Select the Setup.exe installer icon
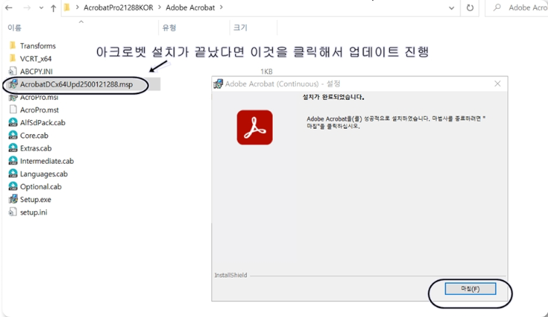The image size is (548, 317). pos(13,199)
